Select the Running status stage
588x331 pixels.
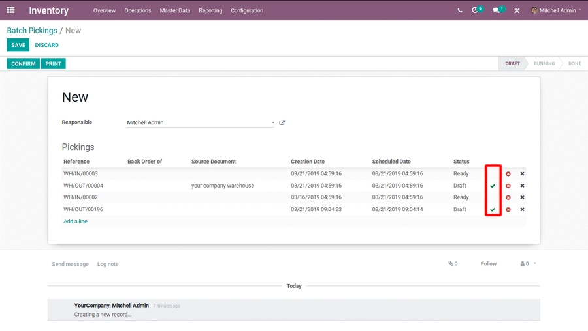[x=544, y=63]
